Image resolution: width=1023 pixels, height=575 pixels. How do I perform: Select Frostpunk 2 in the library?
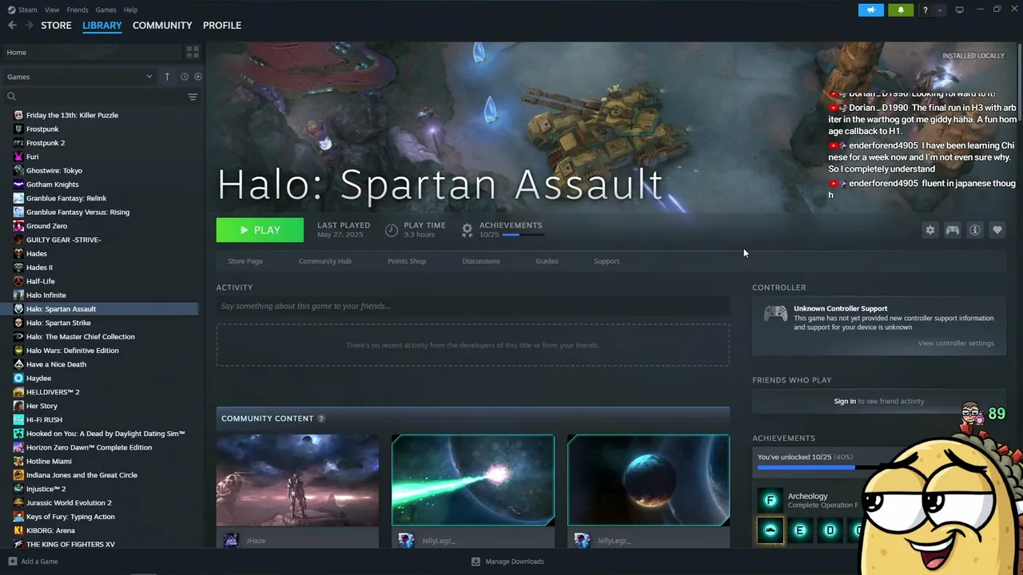46,143
